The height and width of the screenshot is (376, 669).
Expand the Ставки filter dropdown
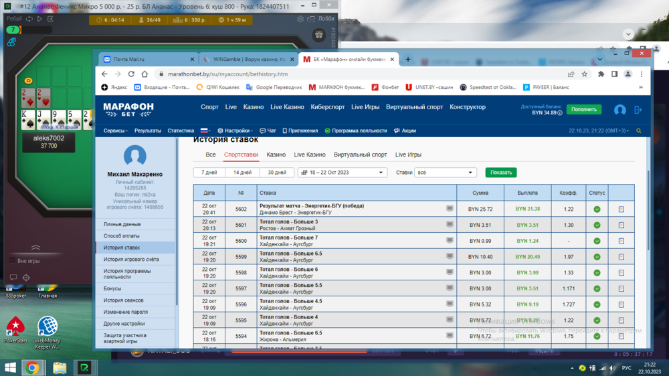pyautogui.click(x=445, y=173)
